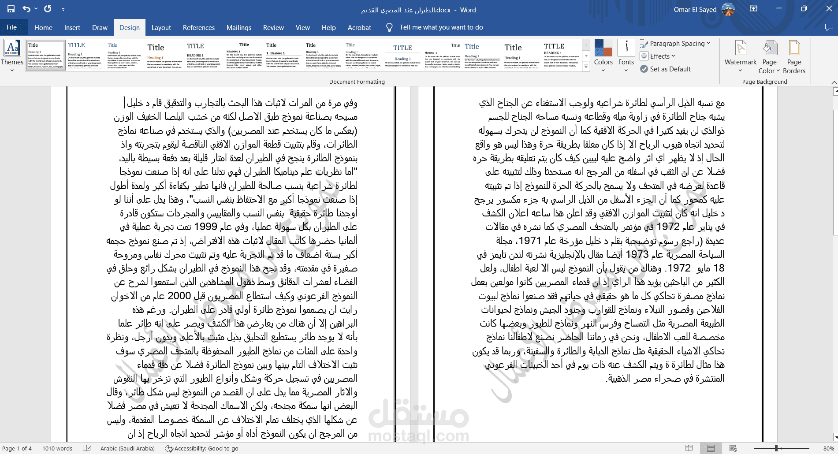Viewport: 838px width, 454px height.
Task: Click the vertical scrollbar up arrow
Action: (x=835, y=92)
